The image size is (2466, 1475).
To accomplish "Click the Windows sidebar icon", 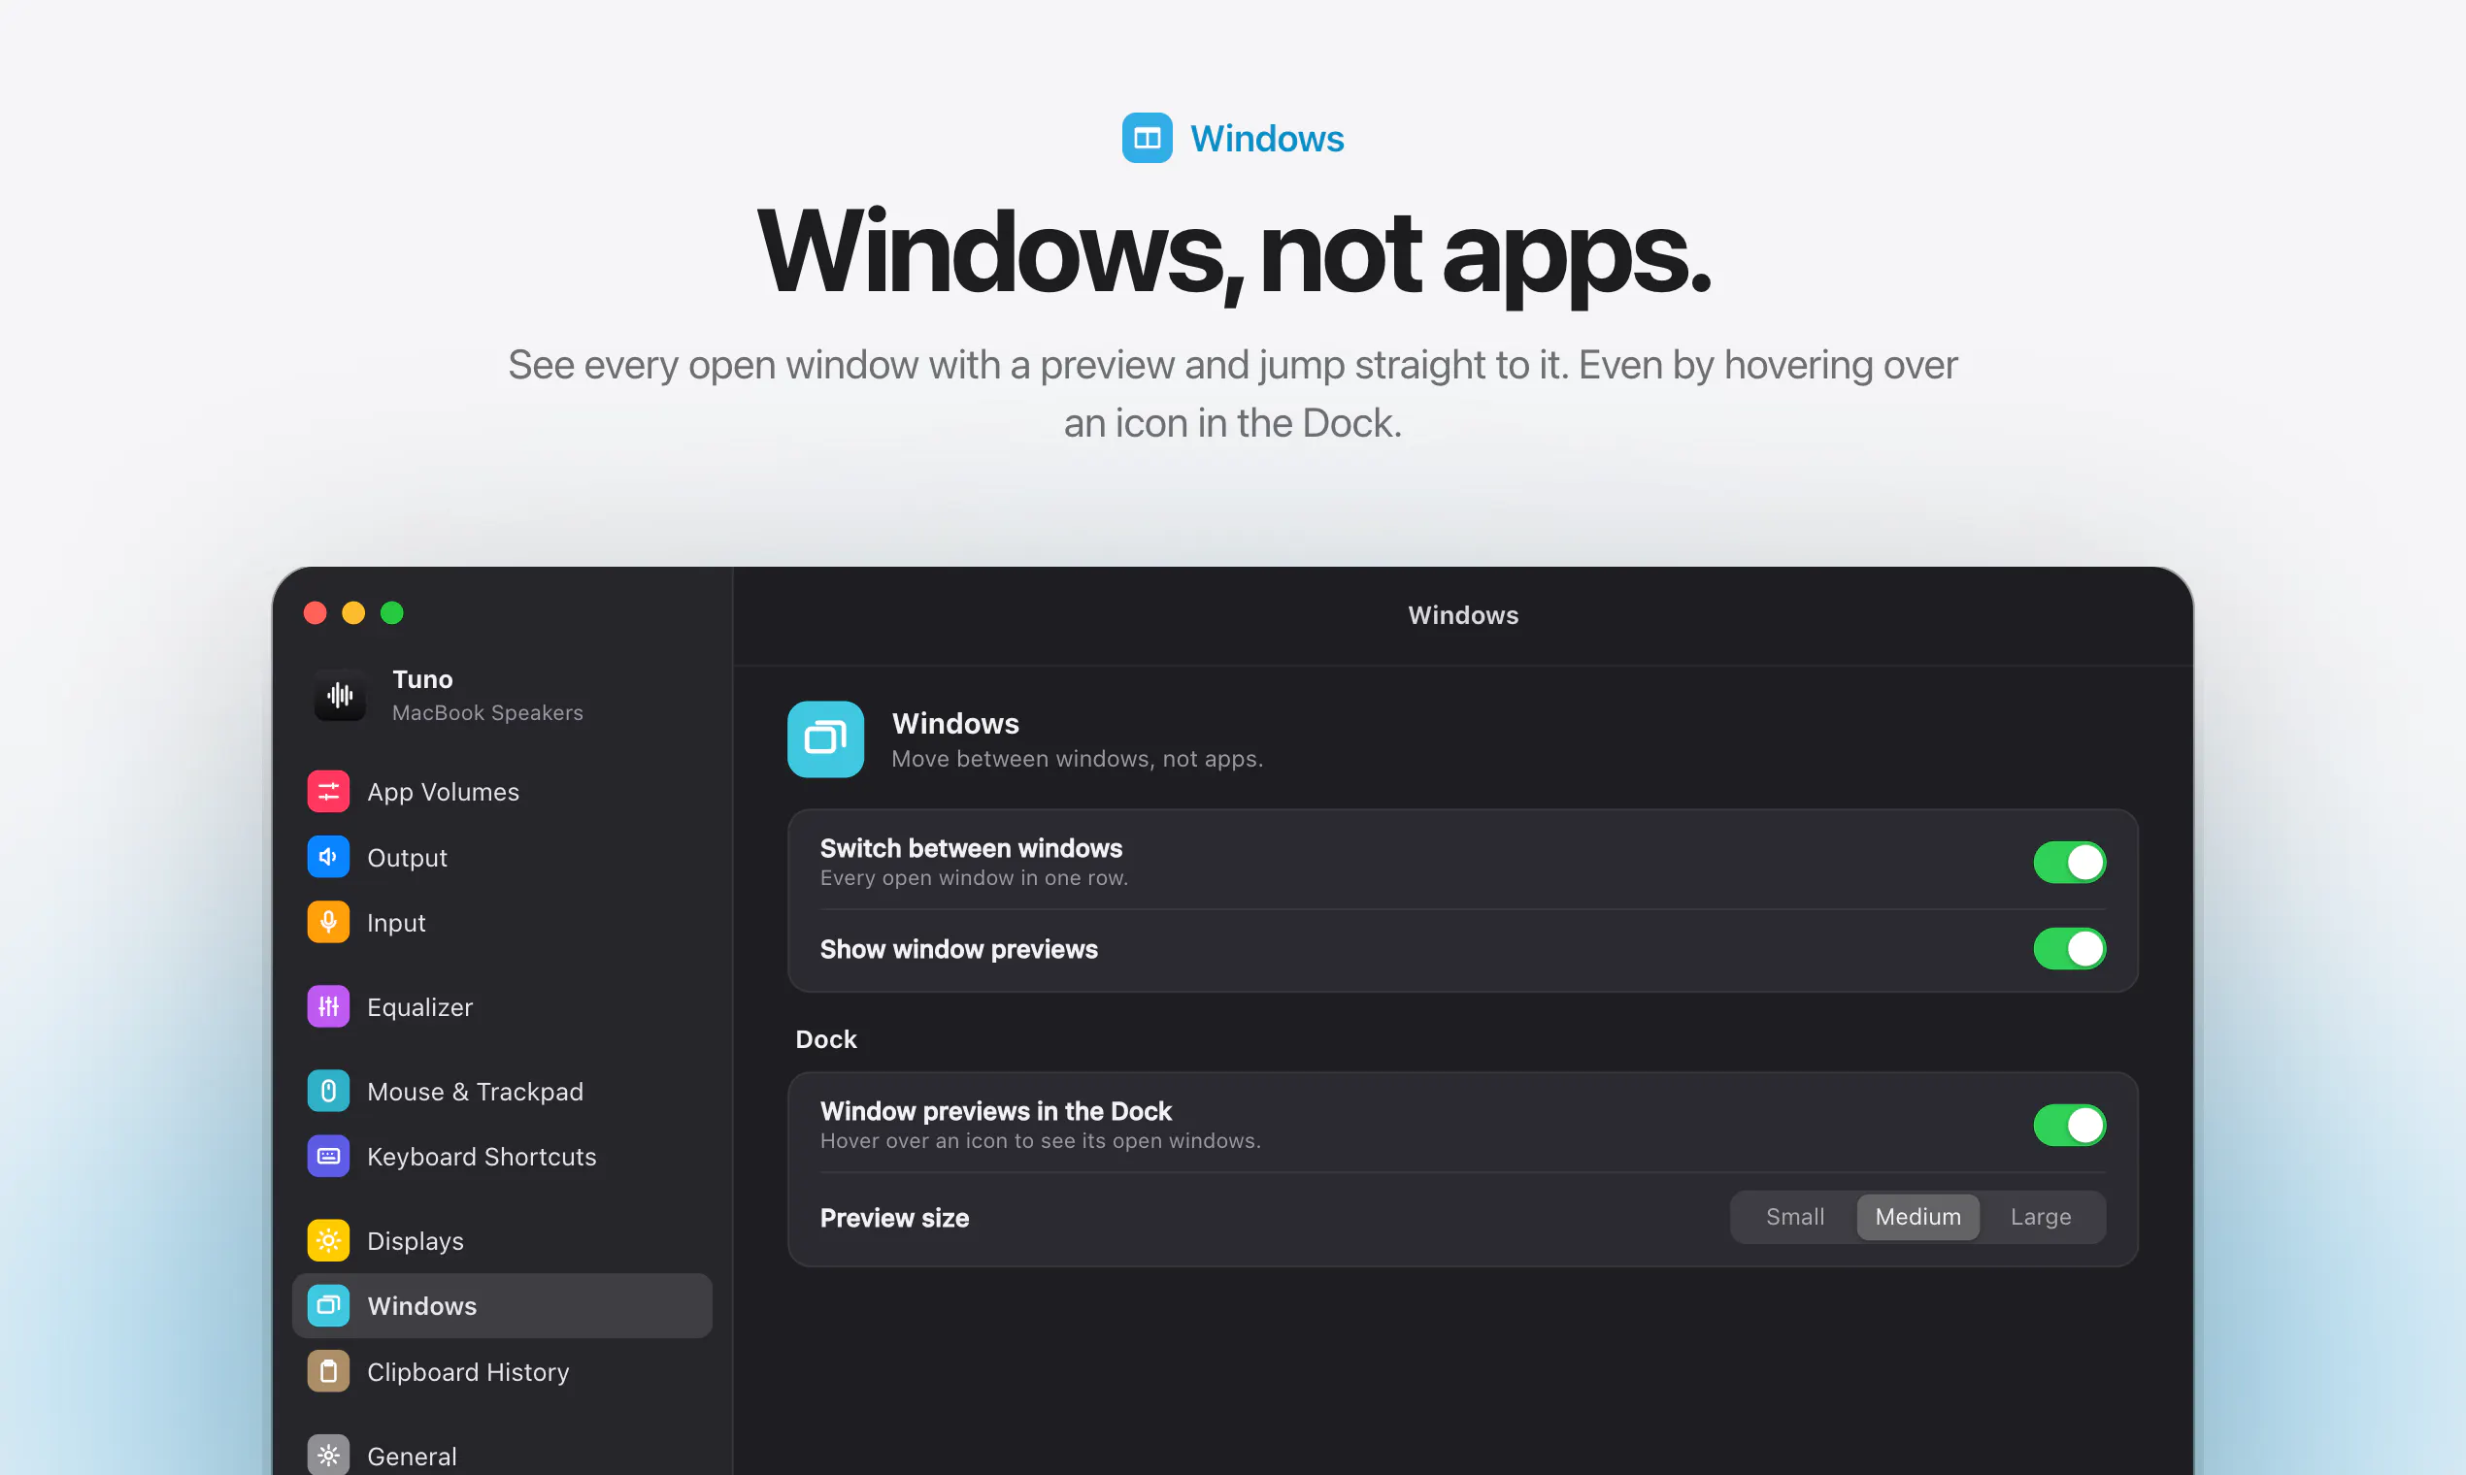I will 328,1306.
